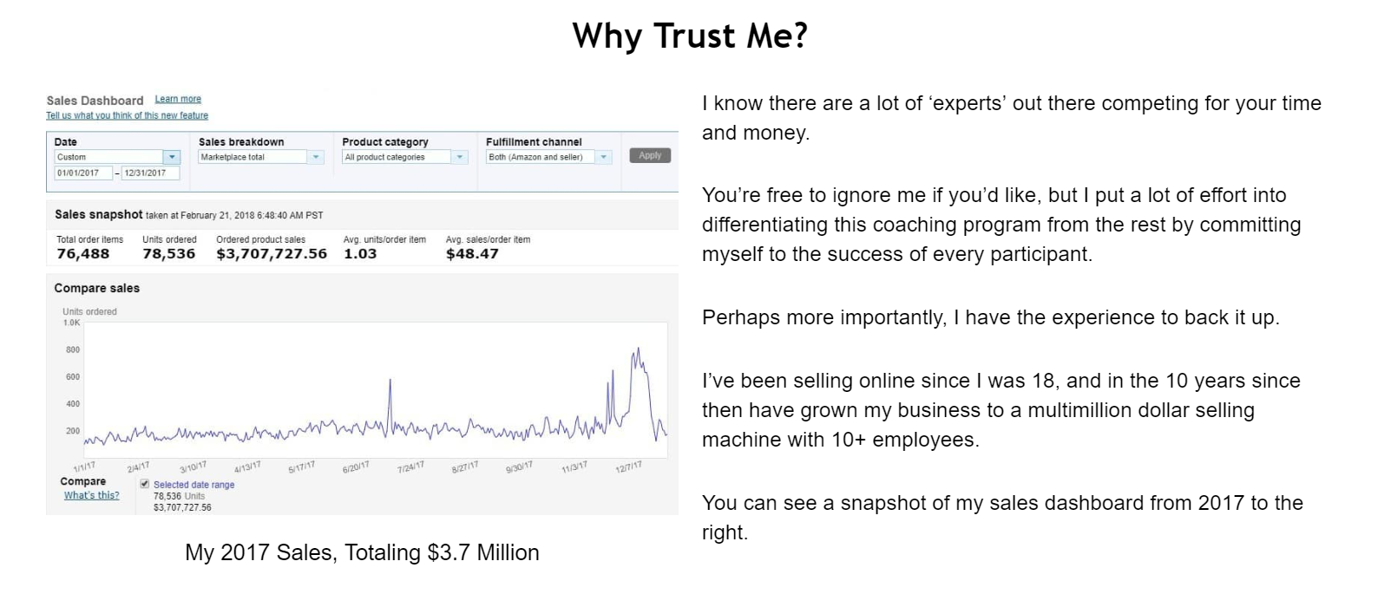Click the What's this? link
The width and height of the screenshot is (1391, 607).
click(x=91, y=496)
